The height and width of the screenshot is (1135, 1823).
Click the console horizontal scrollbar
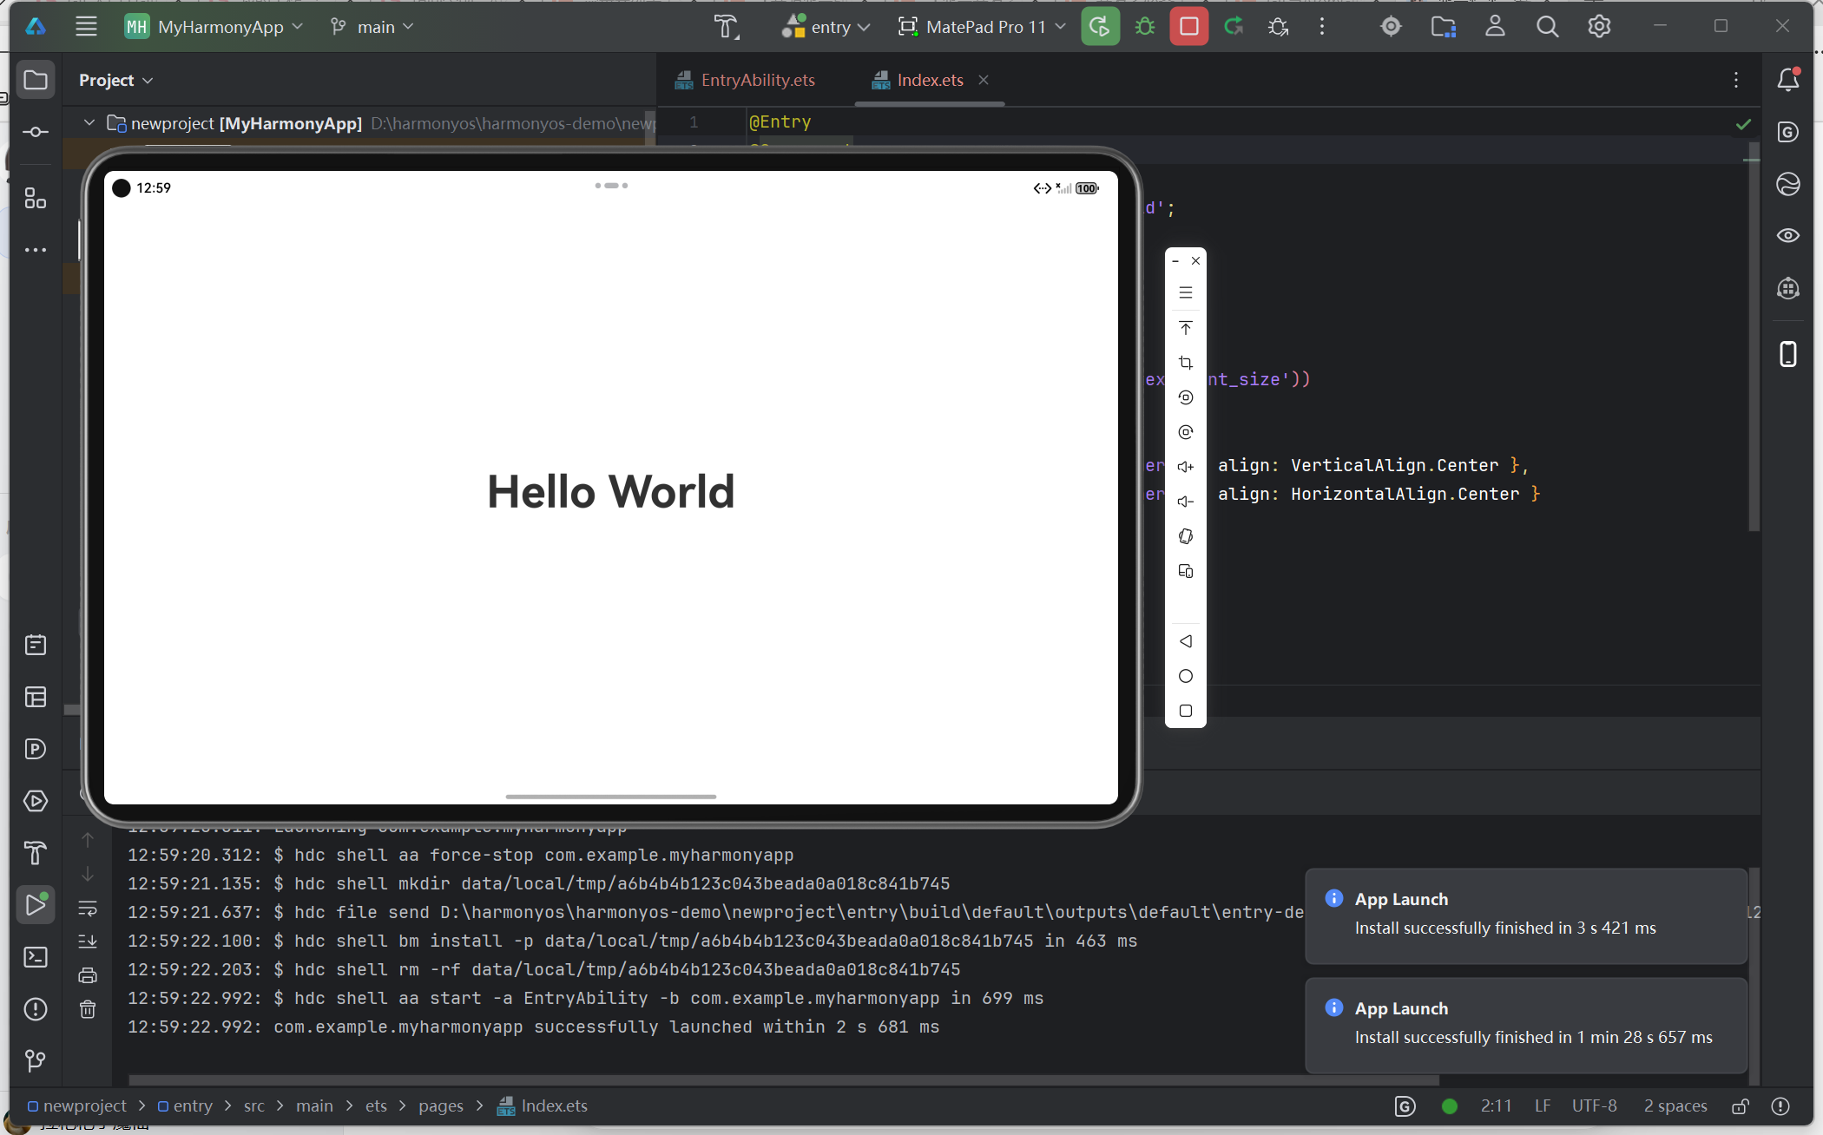781,1080
